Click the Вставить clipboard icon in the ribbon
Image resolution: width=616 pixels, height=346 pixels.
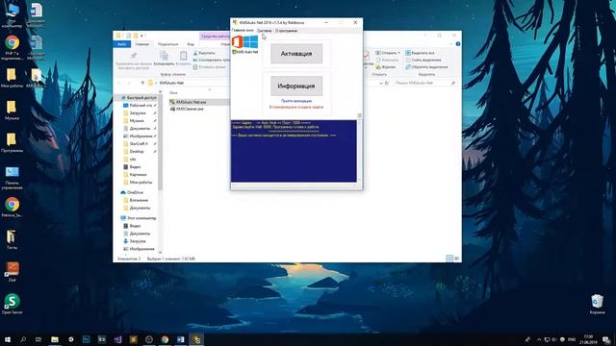(183, 56)
